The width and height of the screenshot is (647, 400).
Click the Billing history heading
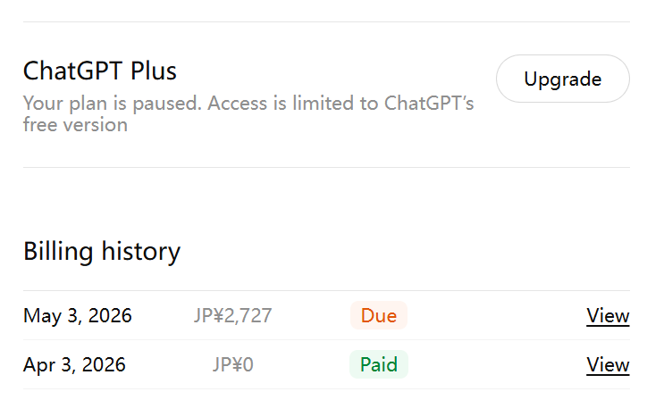click(x=102, y=251)
